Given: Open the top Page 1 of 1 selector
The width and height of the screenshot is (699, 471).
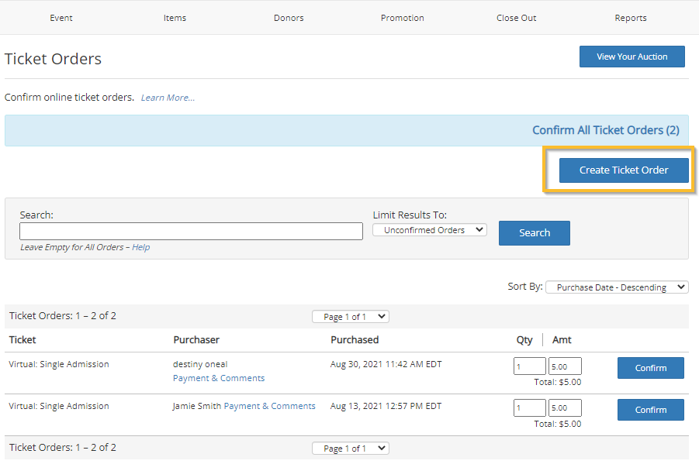Looking at the screenshot, I should coord(350,316).
